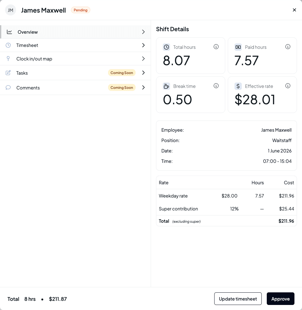Screen dimensions: 302x310
Task: Click the 12% super percentage
Action: 234,209
